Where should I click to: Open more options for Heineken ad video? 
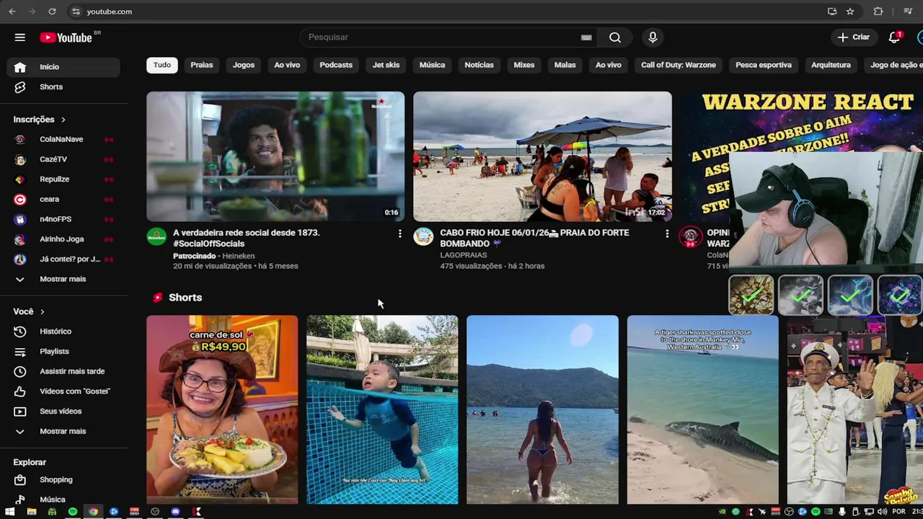click(x=399, y=234)
